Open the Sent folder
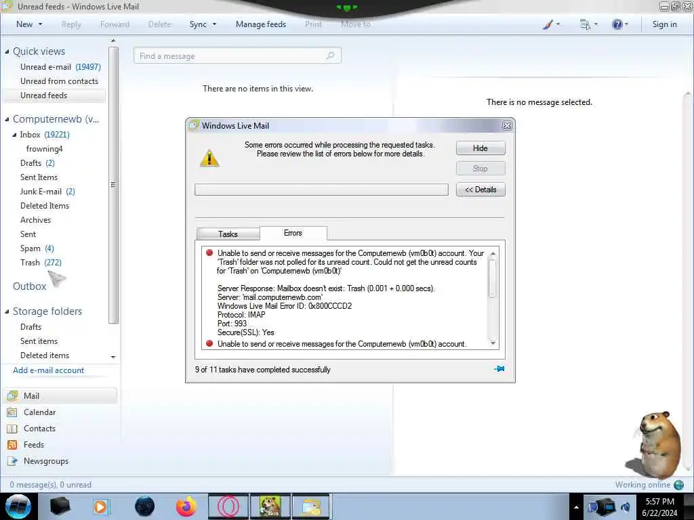The width and height of the screenshot is (694, 520). pyautogui.click(x=28, y=234)
